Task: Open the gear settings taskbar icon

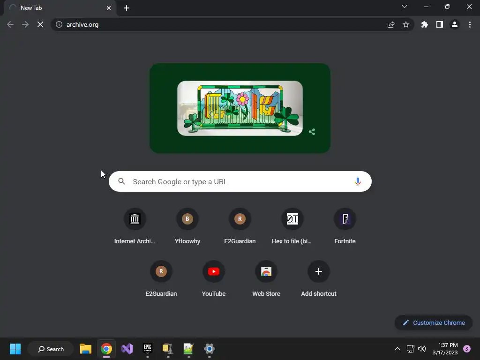Action: (210, 349)
